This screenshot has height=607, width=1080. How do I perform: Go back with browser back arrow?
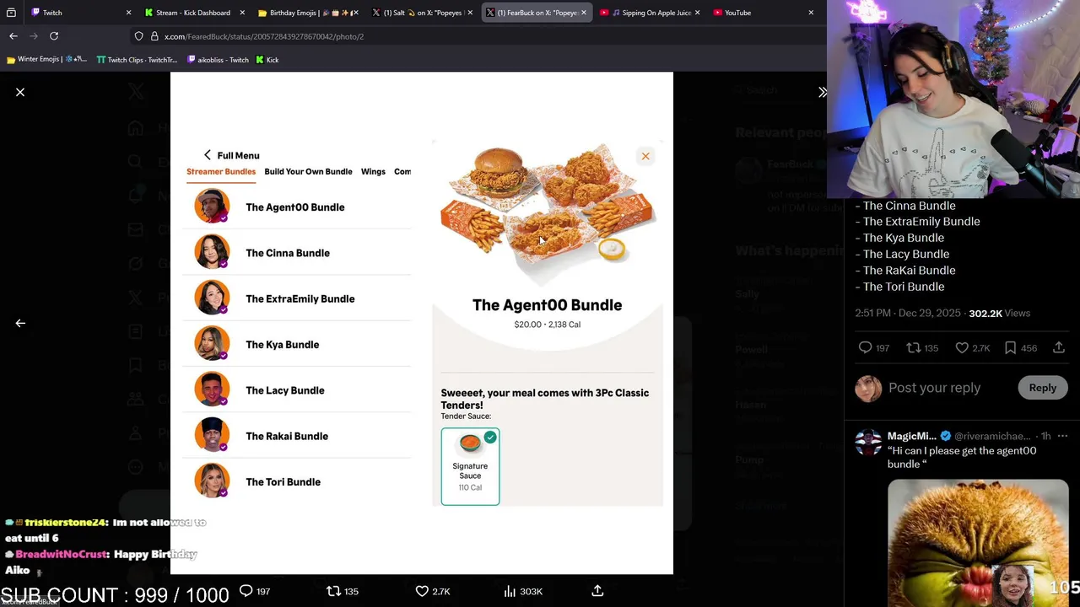13,36
